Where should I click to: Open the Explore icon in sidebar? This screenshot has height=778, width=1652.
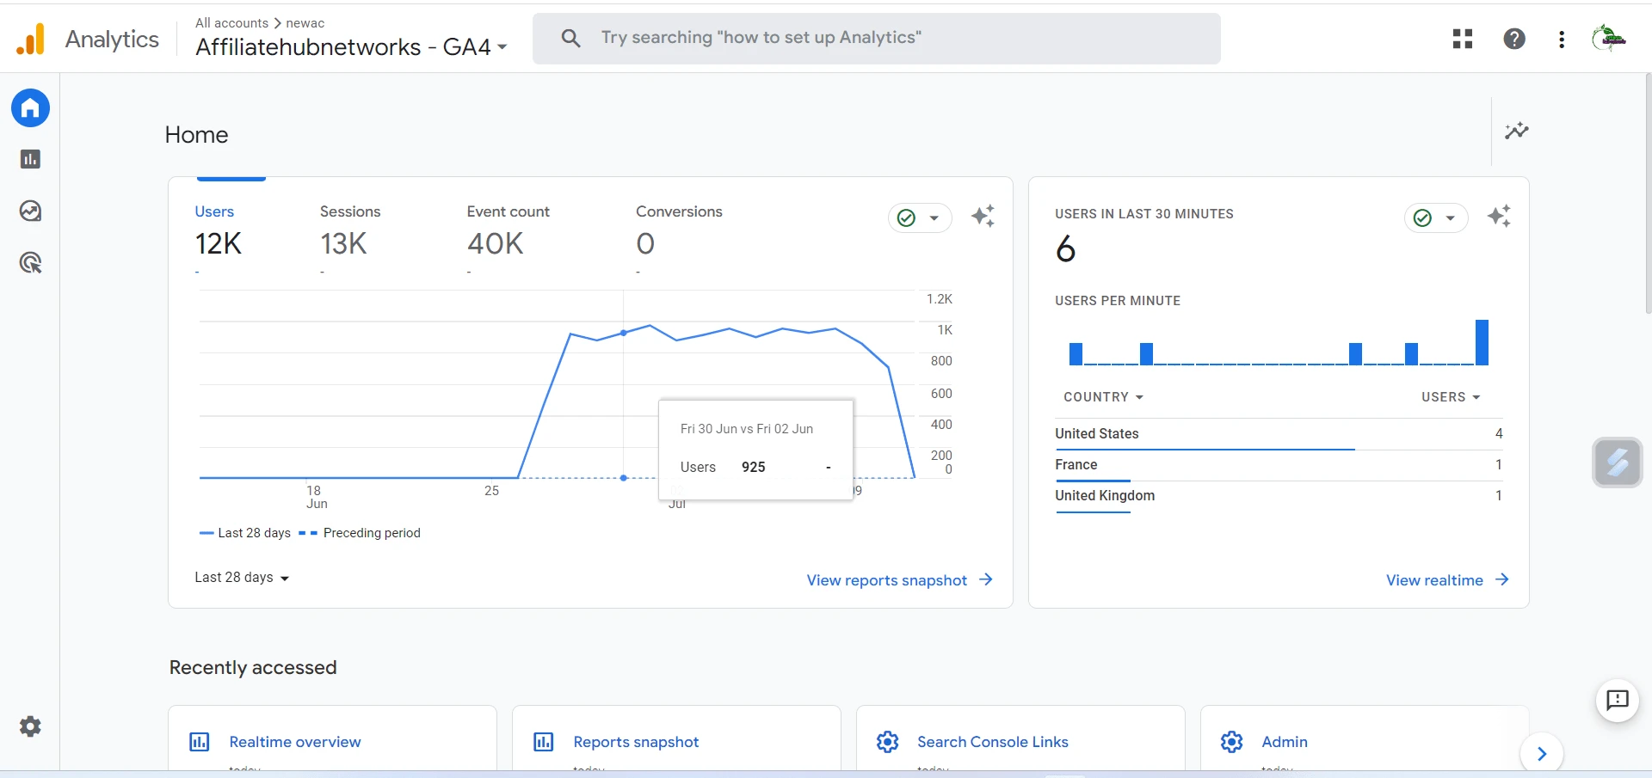[x=30, y=211]
